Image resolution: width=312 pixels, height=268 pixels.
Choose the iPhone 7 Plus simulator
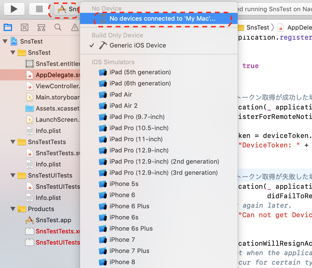(159, 251)
